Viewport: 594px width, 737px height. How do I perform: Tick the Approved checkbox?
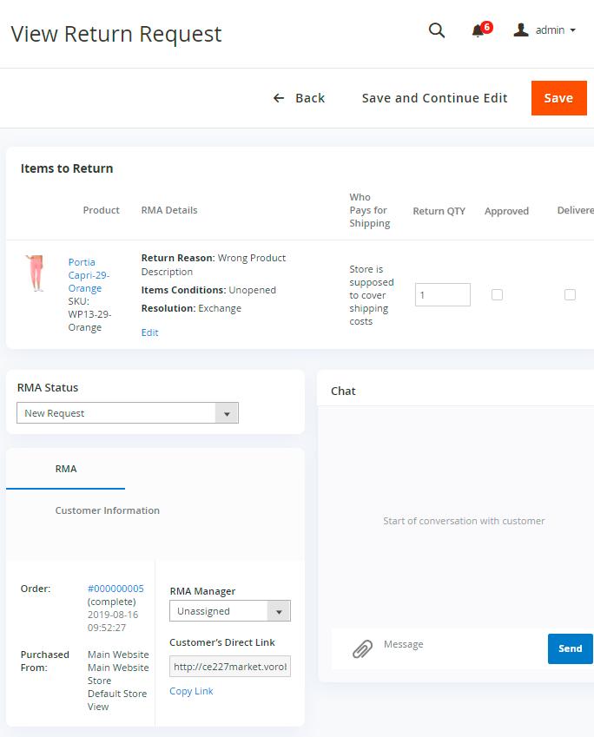497,294
